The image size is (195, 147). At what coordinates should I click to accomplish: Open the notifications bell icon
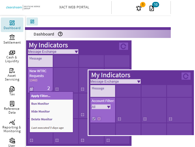139,8
